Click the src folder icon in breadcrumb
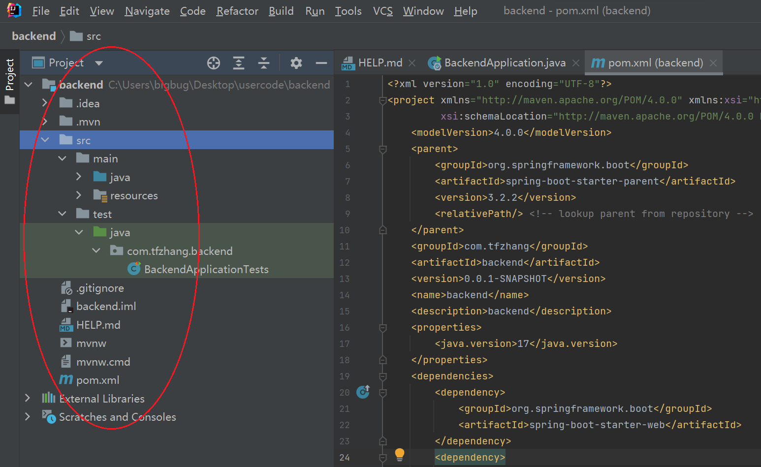Viewport: 761px width, 467px height. coord(76,36)
